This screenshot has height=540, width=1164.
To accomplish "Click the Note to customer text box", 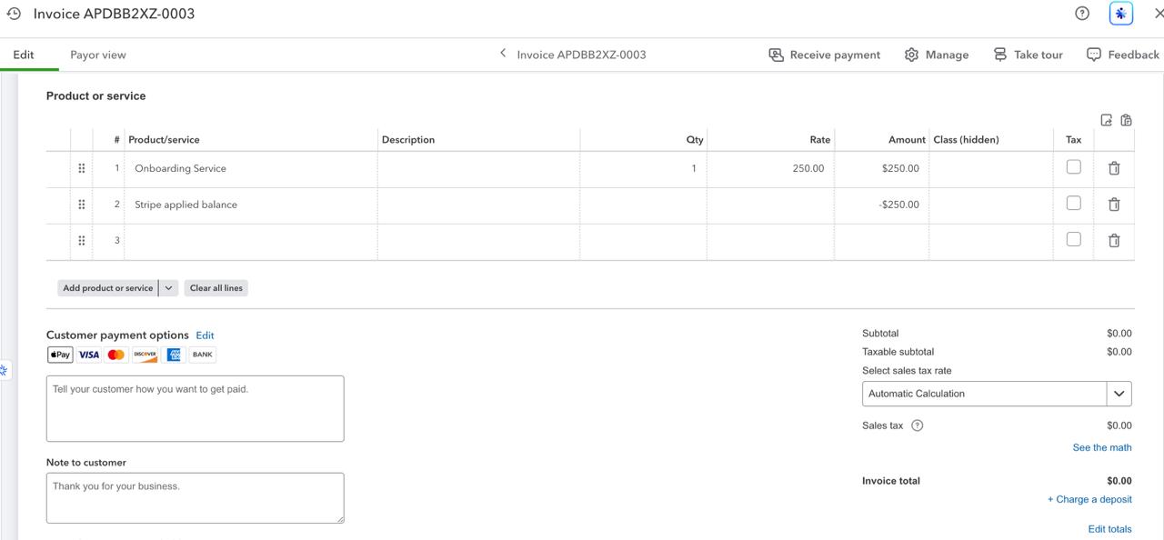I will (196, 498).
